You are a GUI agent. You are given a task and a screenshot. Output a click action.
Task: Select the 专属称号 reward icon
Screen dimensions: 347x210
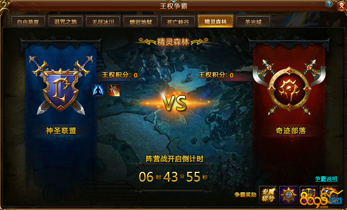click(268, 195)
